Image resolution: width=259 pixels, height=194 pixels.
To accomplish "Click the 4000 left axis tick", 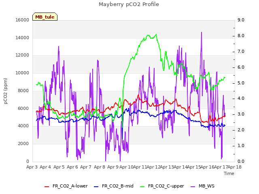I will coord(23,126).
